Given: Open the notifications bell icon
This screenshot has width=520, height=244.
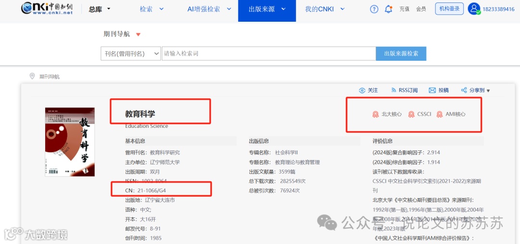Looking at the screenshot, I should (389, 9).
